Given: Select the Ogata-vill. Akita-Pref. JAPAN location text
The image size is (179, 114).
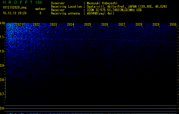Looking at the screenshot, I should pos(127,7).
